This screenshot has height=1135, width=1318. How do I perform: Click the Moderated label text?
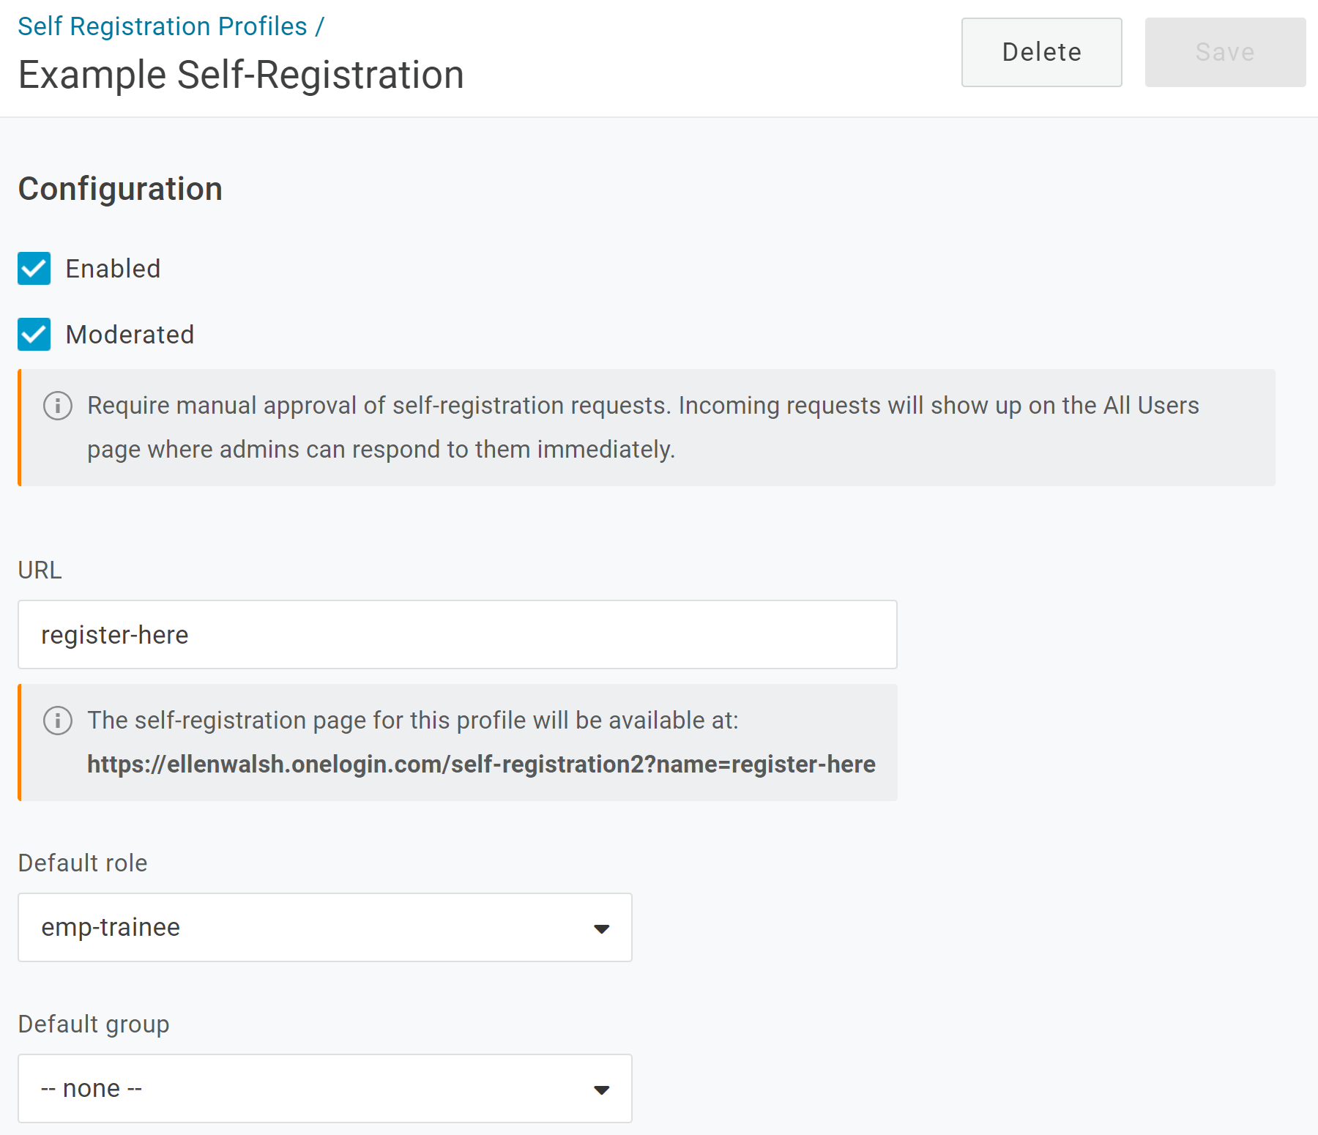[130, 335]
